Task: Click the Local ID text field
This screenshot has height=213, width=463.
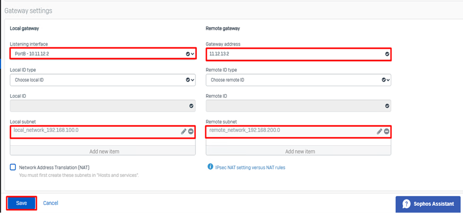Action: pos(98,106)
